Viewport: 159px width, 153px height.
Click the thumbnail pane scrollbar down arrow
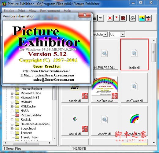154,143
